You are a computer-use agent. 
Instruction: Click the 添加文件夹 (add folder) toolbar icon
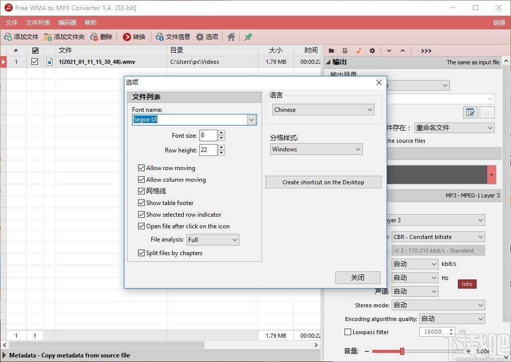click(48, 37)
